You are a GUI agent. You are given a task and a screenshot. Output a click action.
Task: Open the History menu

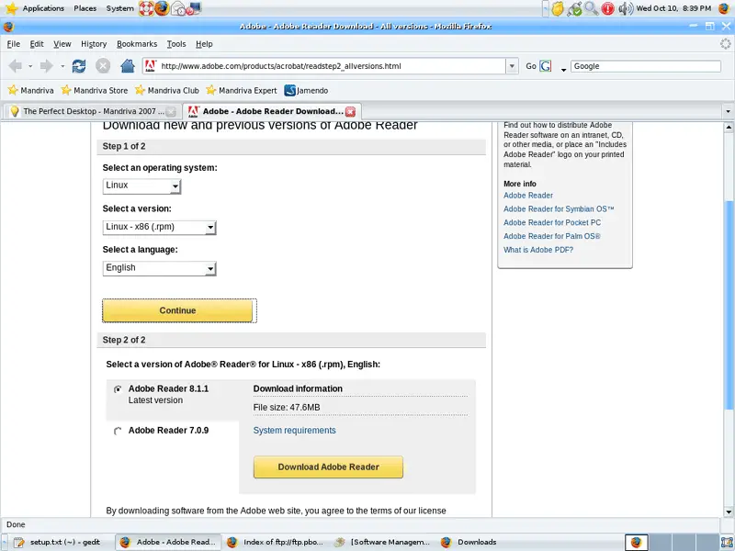(94, 44)
